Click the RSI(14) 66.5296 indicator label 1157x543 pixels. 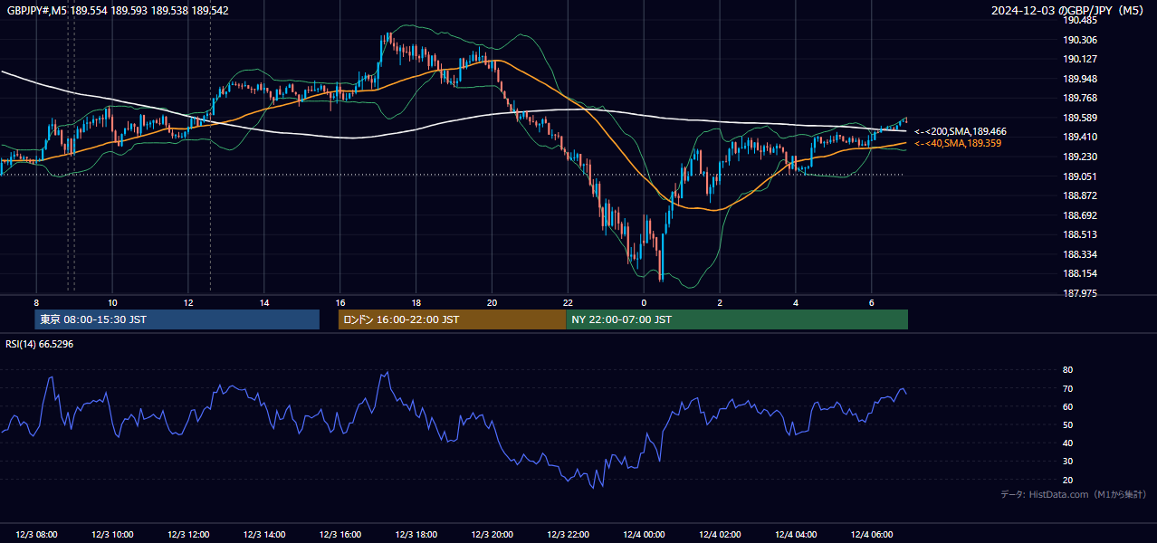(40, 344)
